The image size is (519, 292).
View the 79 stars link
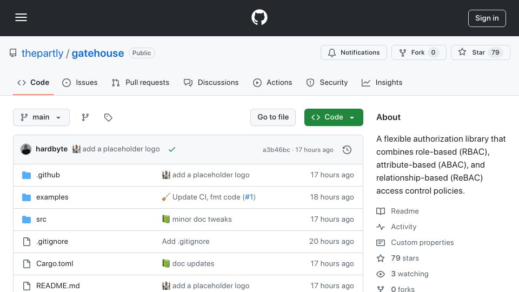coord(405,258)
